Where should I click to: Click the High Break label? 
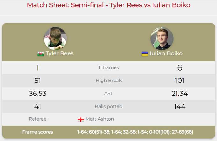108,81
